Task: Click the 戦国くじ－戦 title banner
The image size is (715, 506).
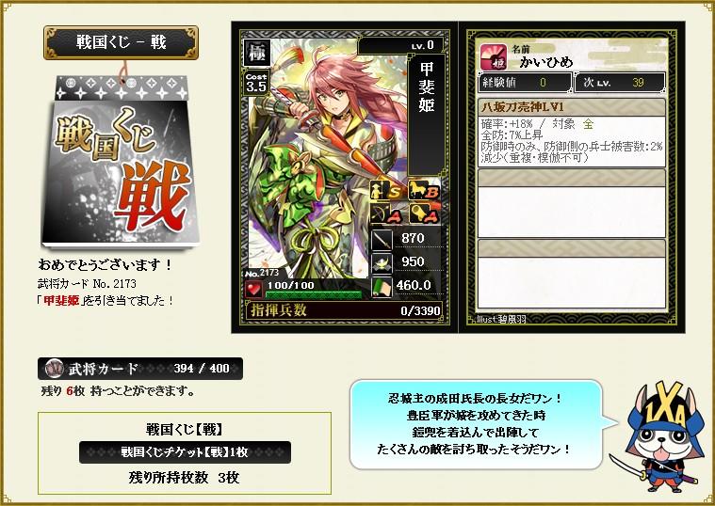Action: point(121,43)
